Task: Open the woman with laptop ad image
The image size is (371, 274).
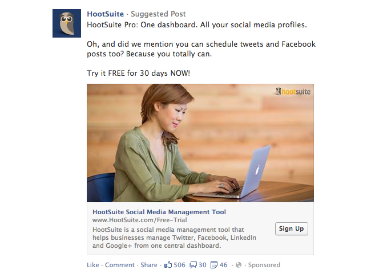Action: point(200,143)
